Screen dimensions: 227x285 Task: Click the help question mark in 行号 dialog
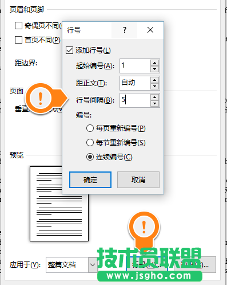[x=125, y=30]
